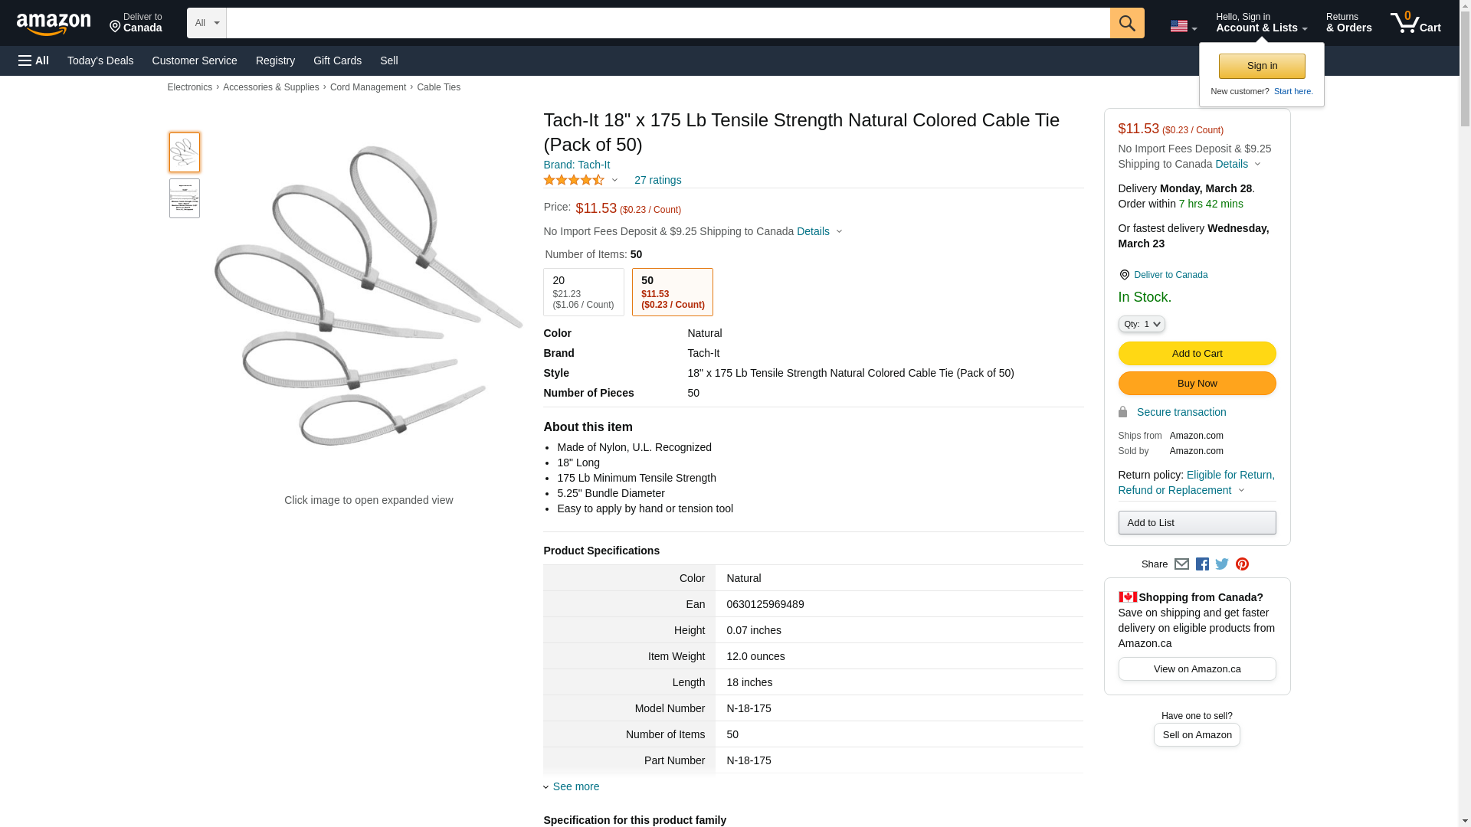Open the Amazon home logo
Image resolution: width=1471 pixels, height=827 pixels.
(54, 25)
